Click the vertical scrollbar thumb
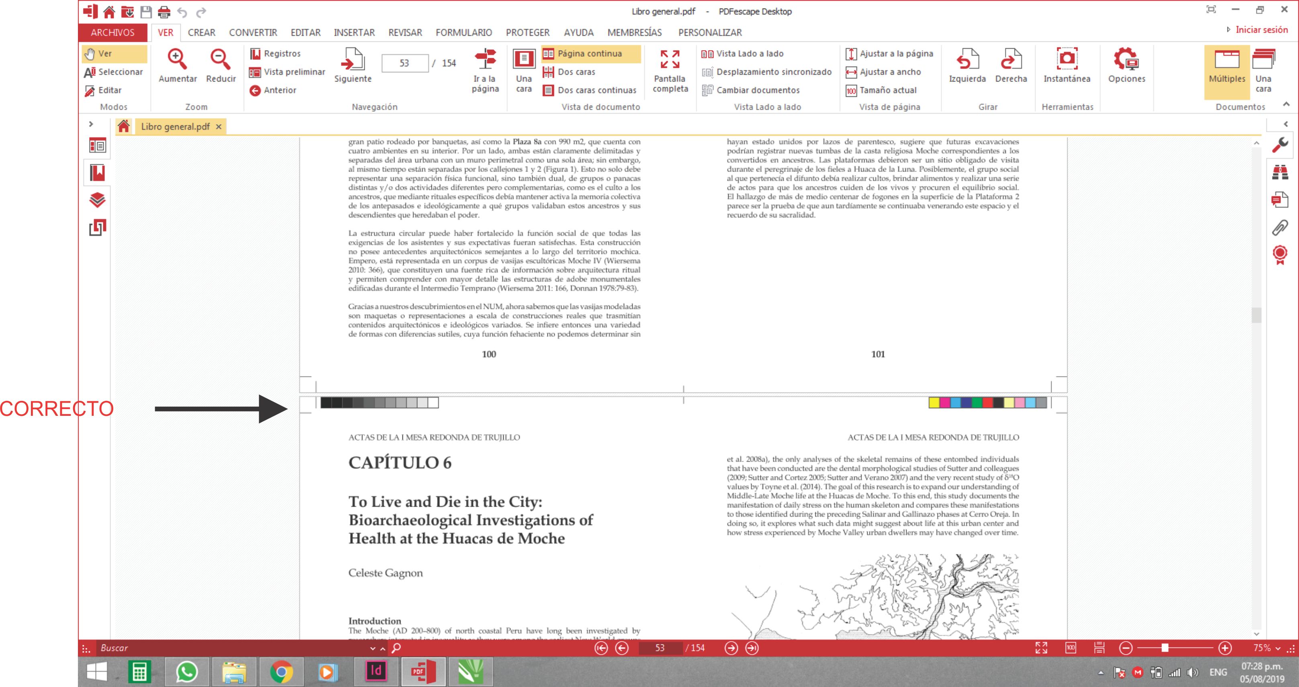Image resolution: width=1299 pixels, height=687 pixels. point(1256,315)
